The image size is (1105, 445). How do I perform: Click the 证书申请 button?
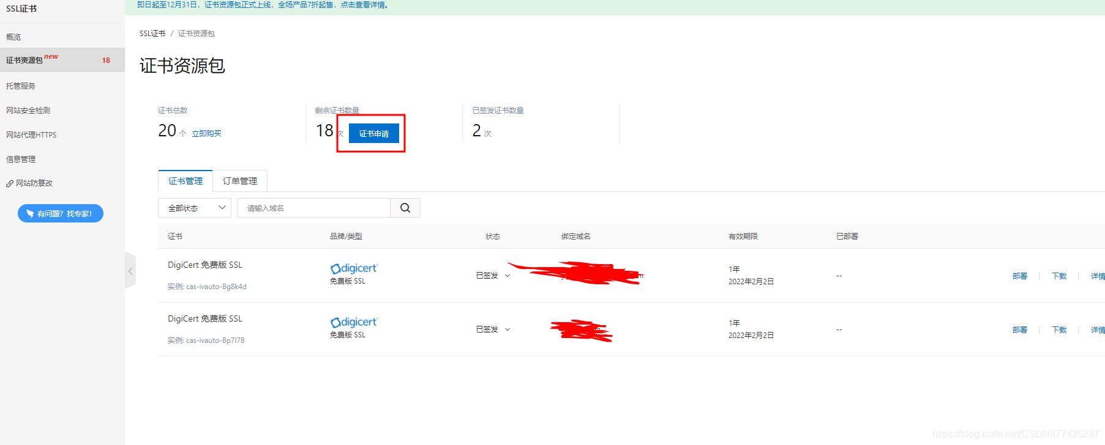(x=374, y=133)
